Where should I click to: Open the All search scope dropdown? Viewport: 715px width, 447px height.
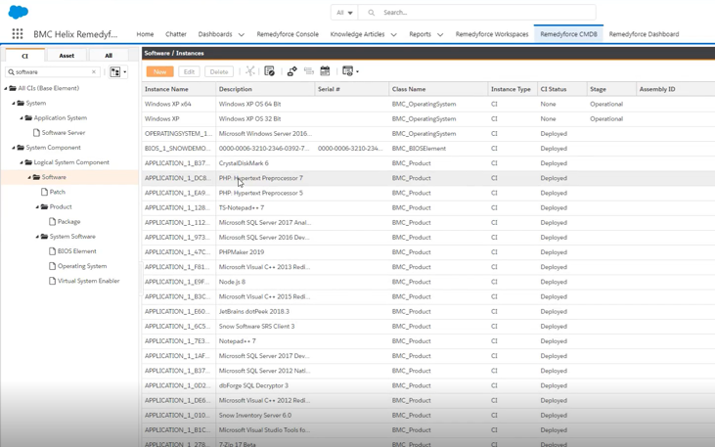tap(344, 13)
